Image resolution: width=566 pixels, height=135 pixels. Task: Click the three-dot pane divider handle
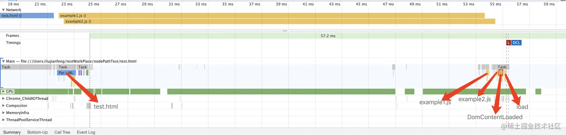(285, 31)
